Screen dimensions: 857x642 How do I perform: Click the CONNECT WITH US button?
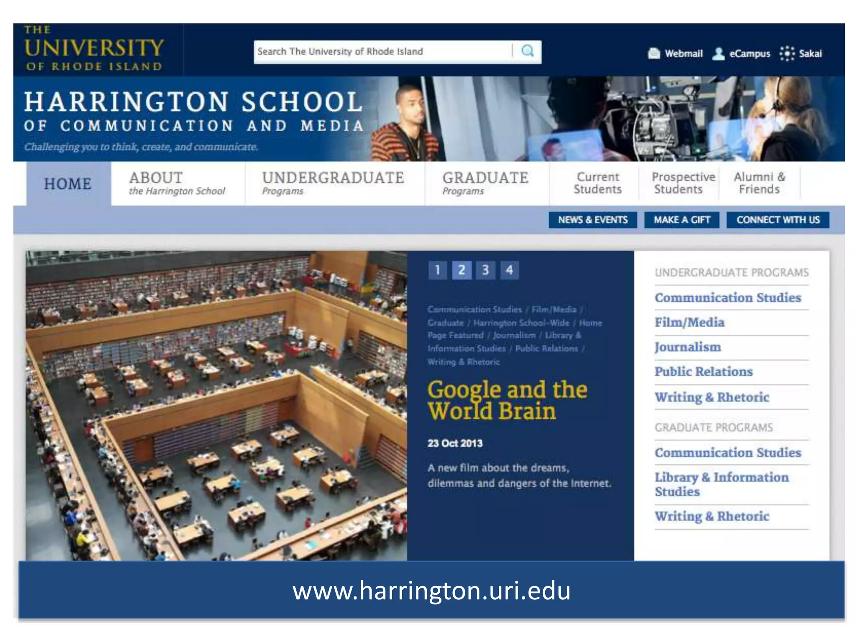778,220
